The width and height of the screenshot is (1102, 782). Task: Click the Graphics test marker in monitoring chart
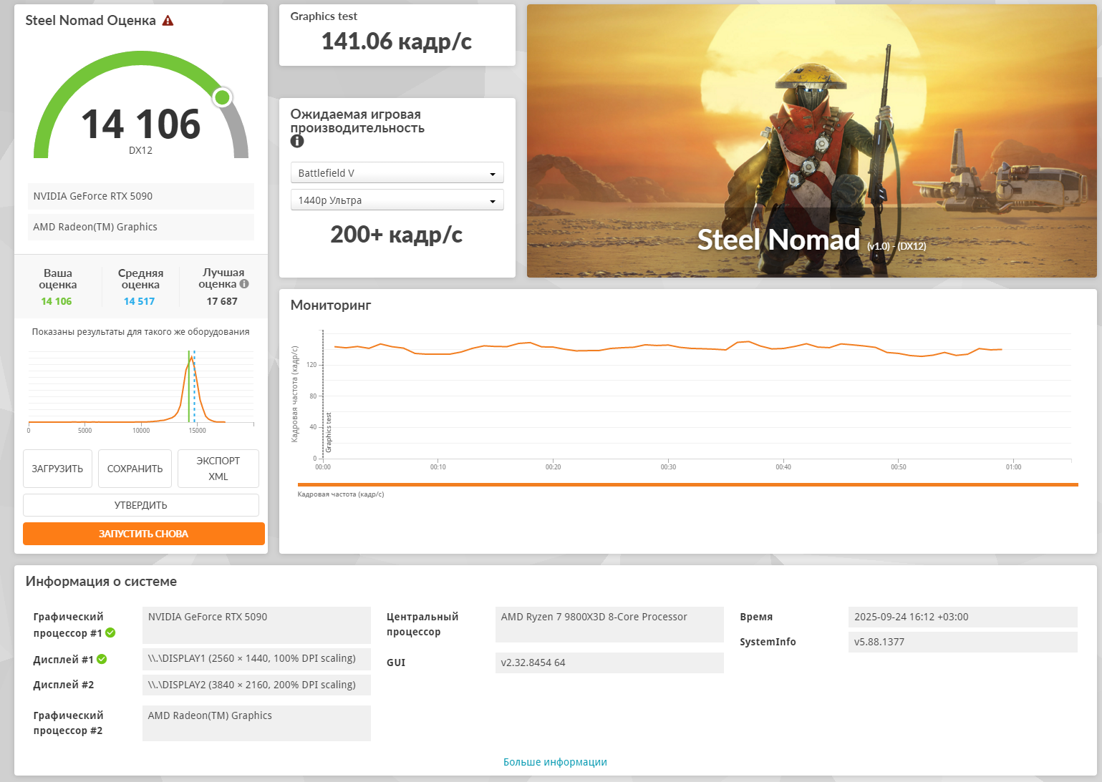329,432
